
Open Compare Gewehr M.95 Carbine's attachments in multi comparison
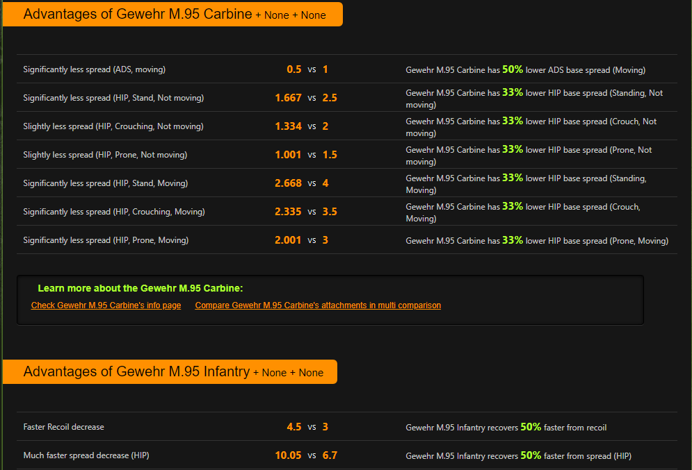click(318, 305)
